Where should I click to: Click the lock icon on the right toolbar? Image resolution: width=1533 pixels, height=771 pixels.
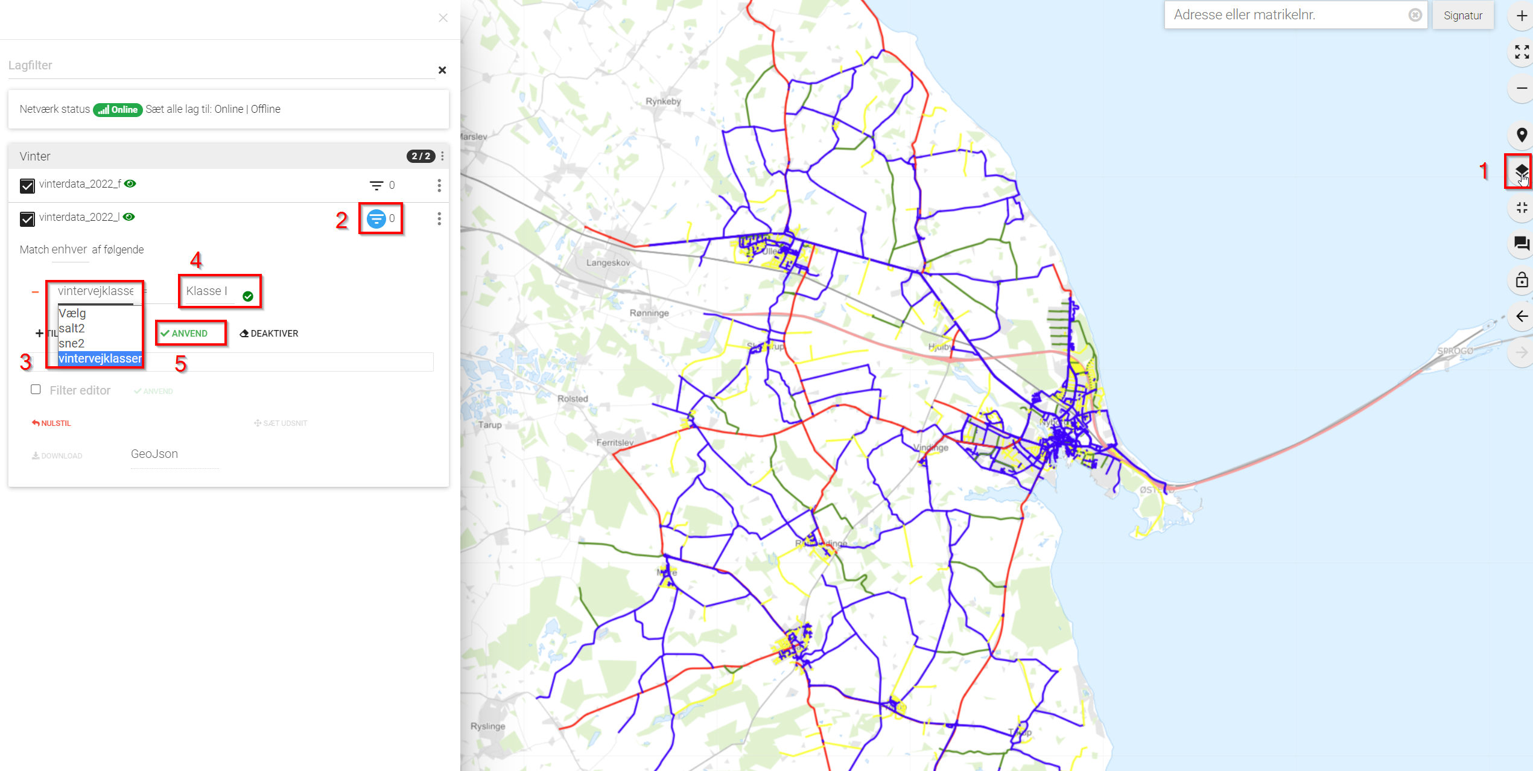tap(1521, 280)
